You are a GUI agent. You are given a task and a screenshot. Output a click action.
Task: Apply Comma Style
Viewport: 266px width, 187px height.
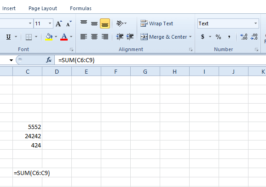tap(229, 37)
